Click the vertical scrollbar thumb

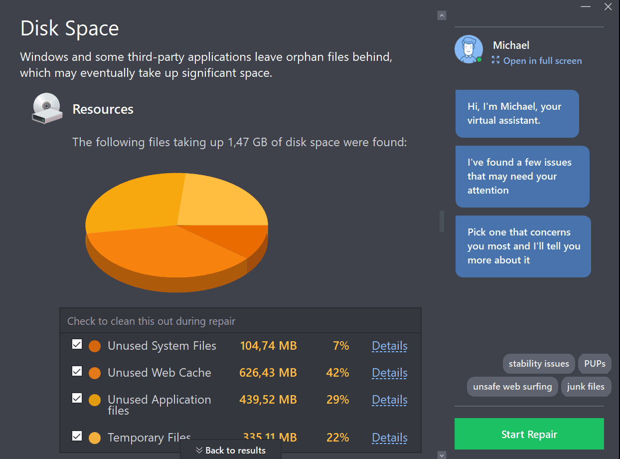(442, 221)
